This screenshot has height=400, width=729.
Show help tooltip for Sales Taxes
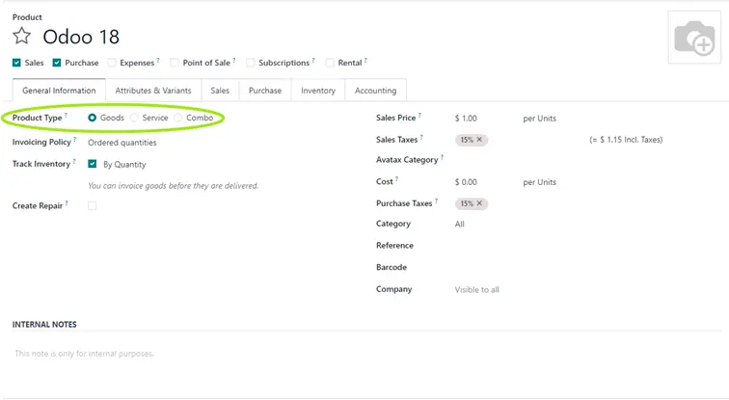point(421,137)
